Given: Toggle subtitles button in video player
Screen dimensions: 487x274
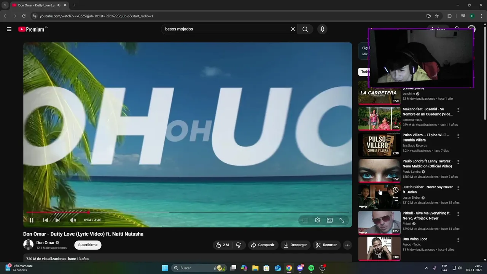Looking at the screenshot, I should (305, 220).
